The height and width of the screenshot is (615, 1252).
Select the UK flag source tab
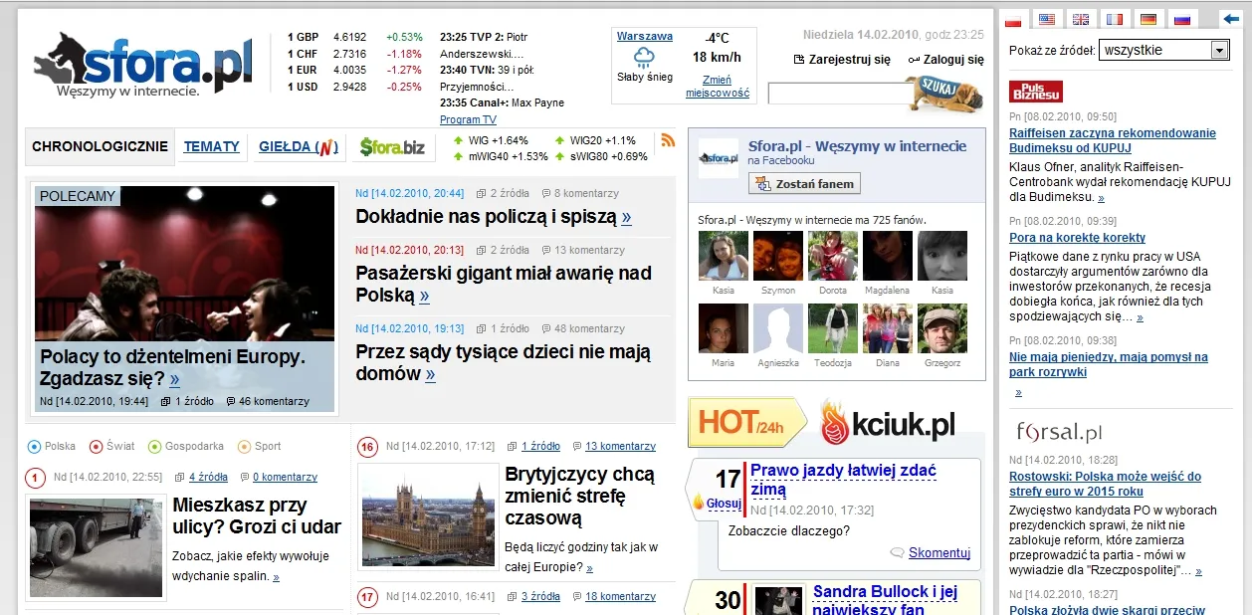(1080, 19)
